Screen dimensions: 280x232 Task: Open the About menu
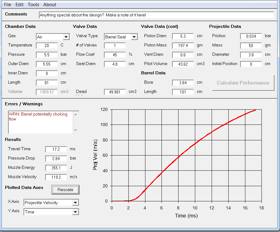click(x=50, y=5)
